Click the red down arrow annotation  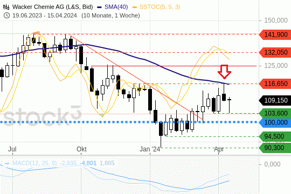pyautogui.click(x=224, y=72)
